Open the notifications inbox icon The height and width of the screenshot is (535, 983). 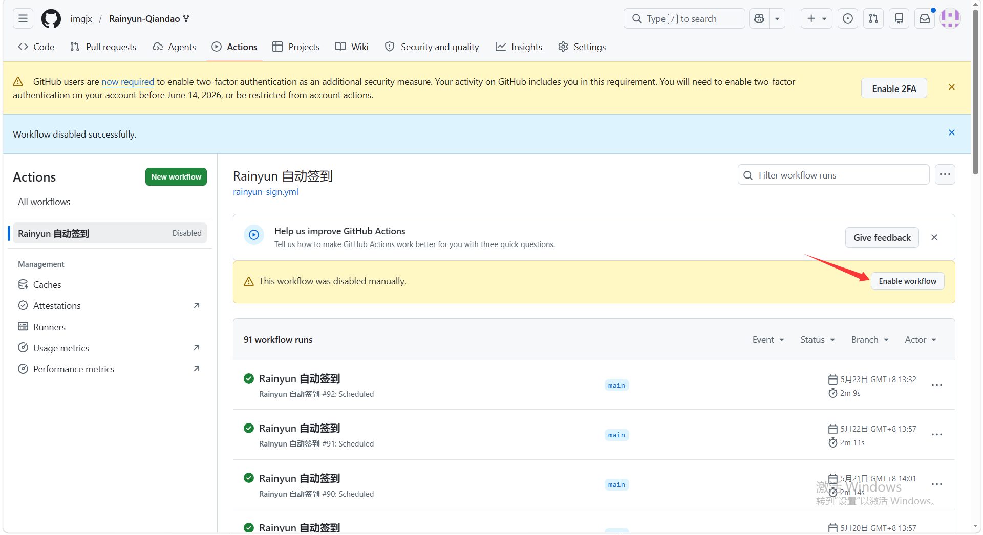925,19
